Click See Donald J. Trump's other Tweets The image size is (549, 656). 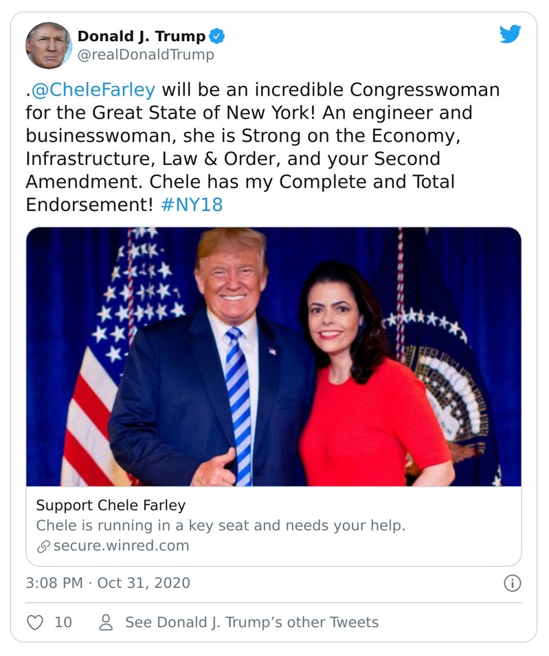(251, 622)
